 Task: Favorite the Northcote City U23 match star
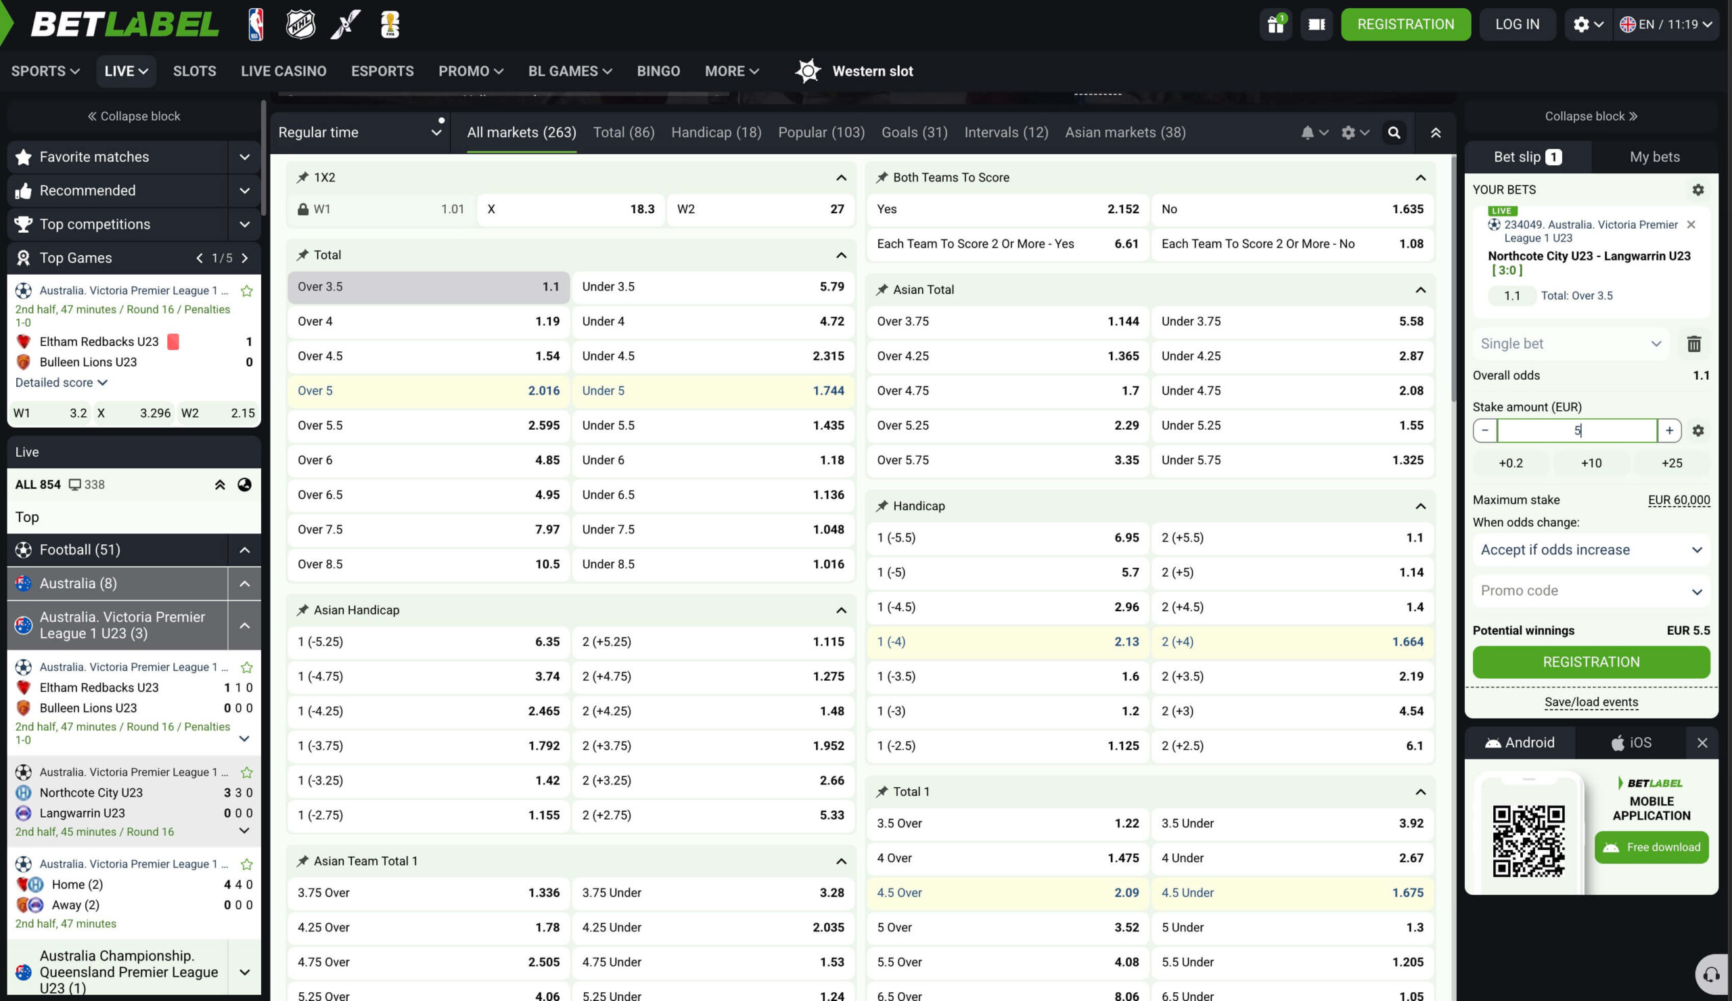click(x=247, y=773)
